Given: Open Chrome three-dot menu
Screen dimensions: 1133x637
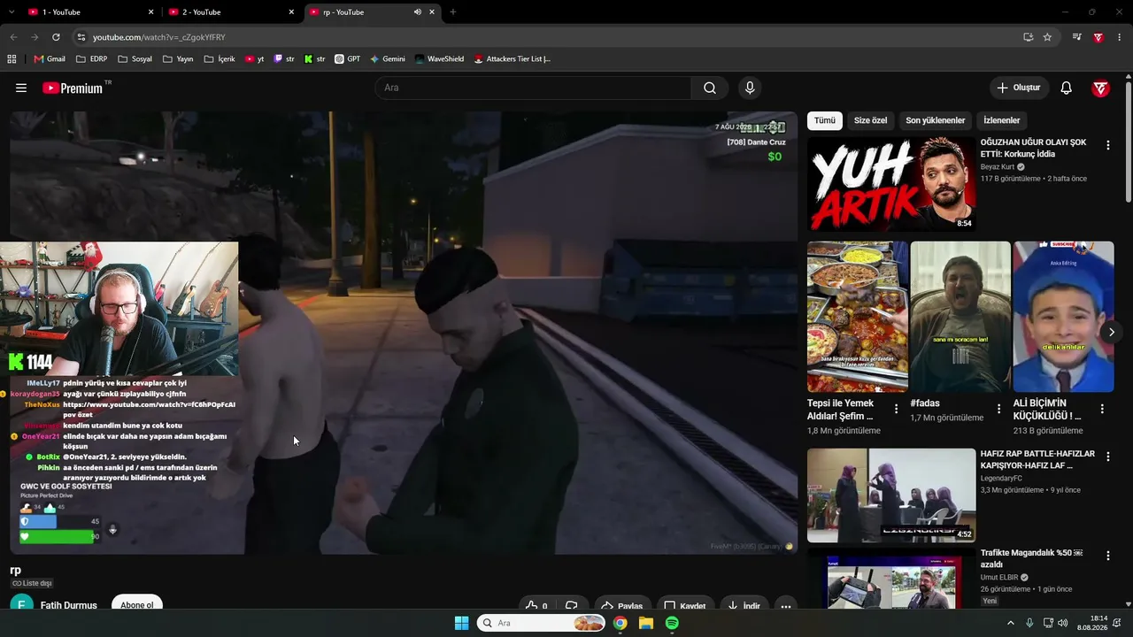Looking at the screenshot, I should pos(1120,37).
